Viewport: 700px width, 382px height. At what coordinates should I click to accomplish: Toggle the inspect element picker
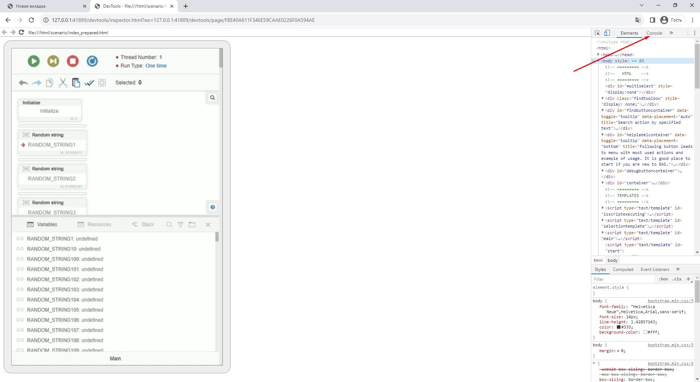tap(597, 33)
